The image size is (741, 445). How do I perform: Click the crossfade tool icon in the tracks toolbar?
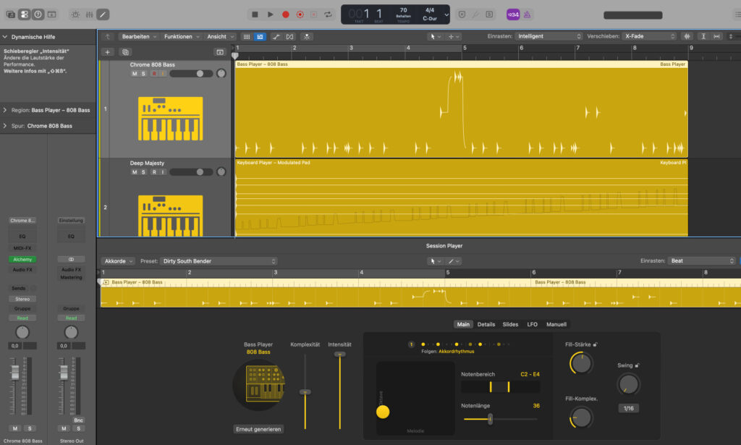point(289,36)
